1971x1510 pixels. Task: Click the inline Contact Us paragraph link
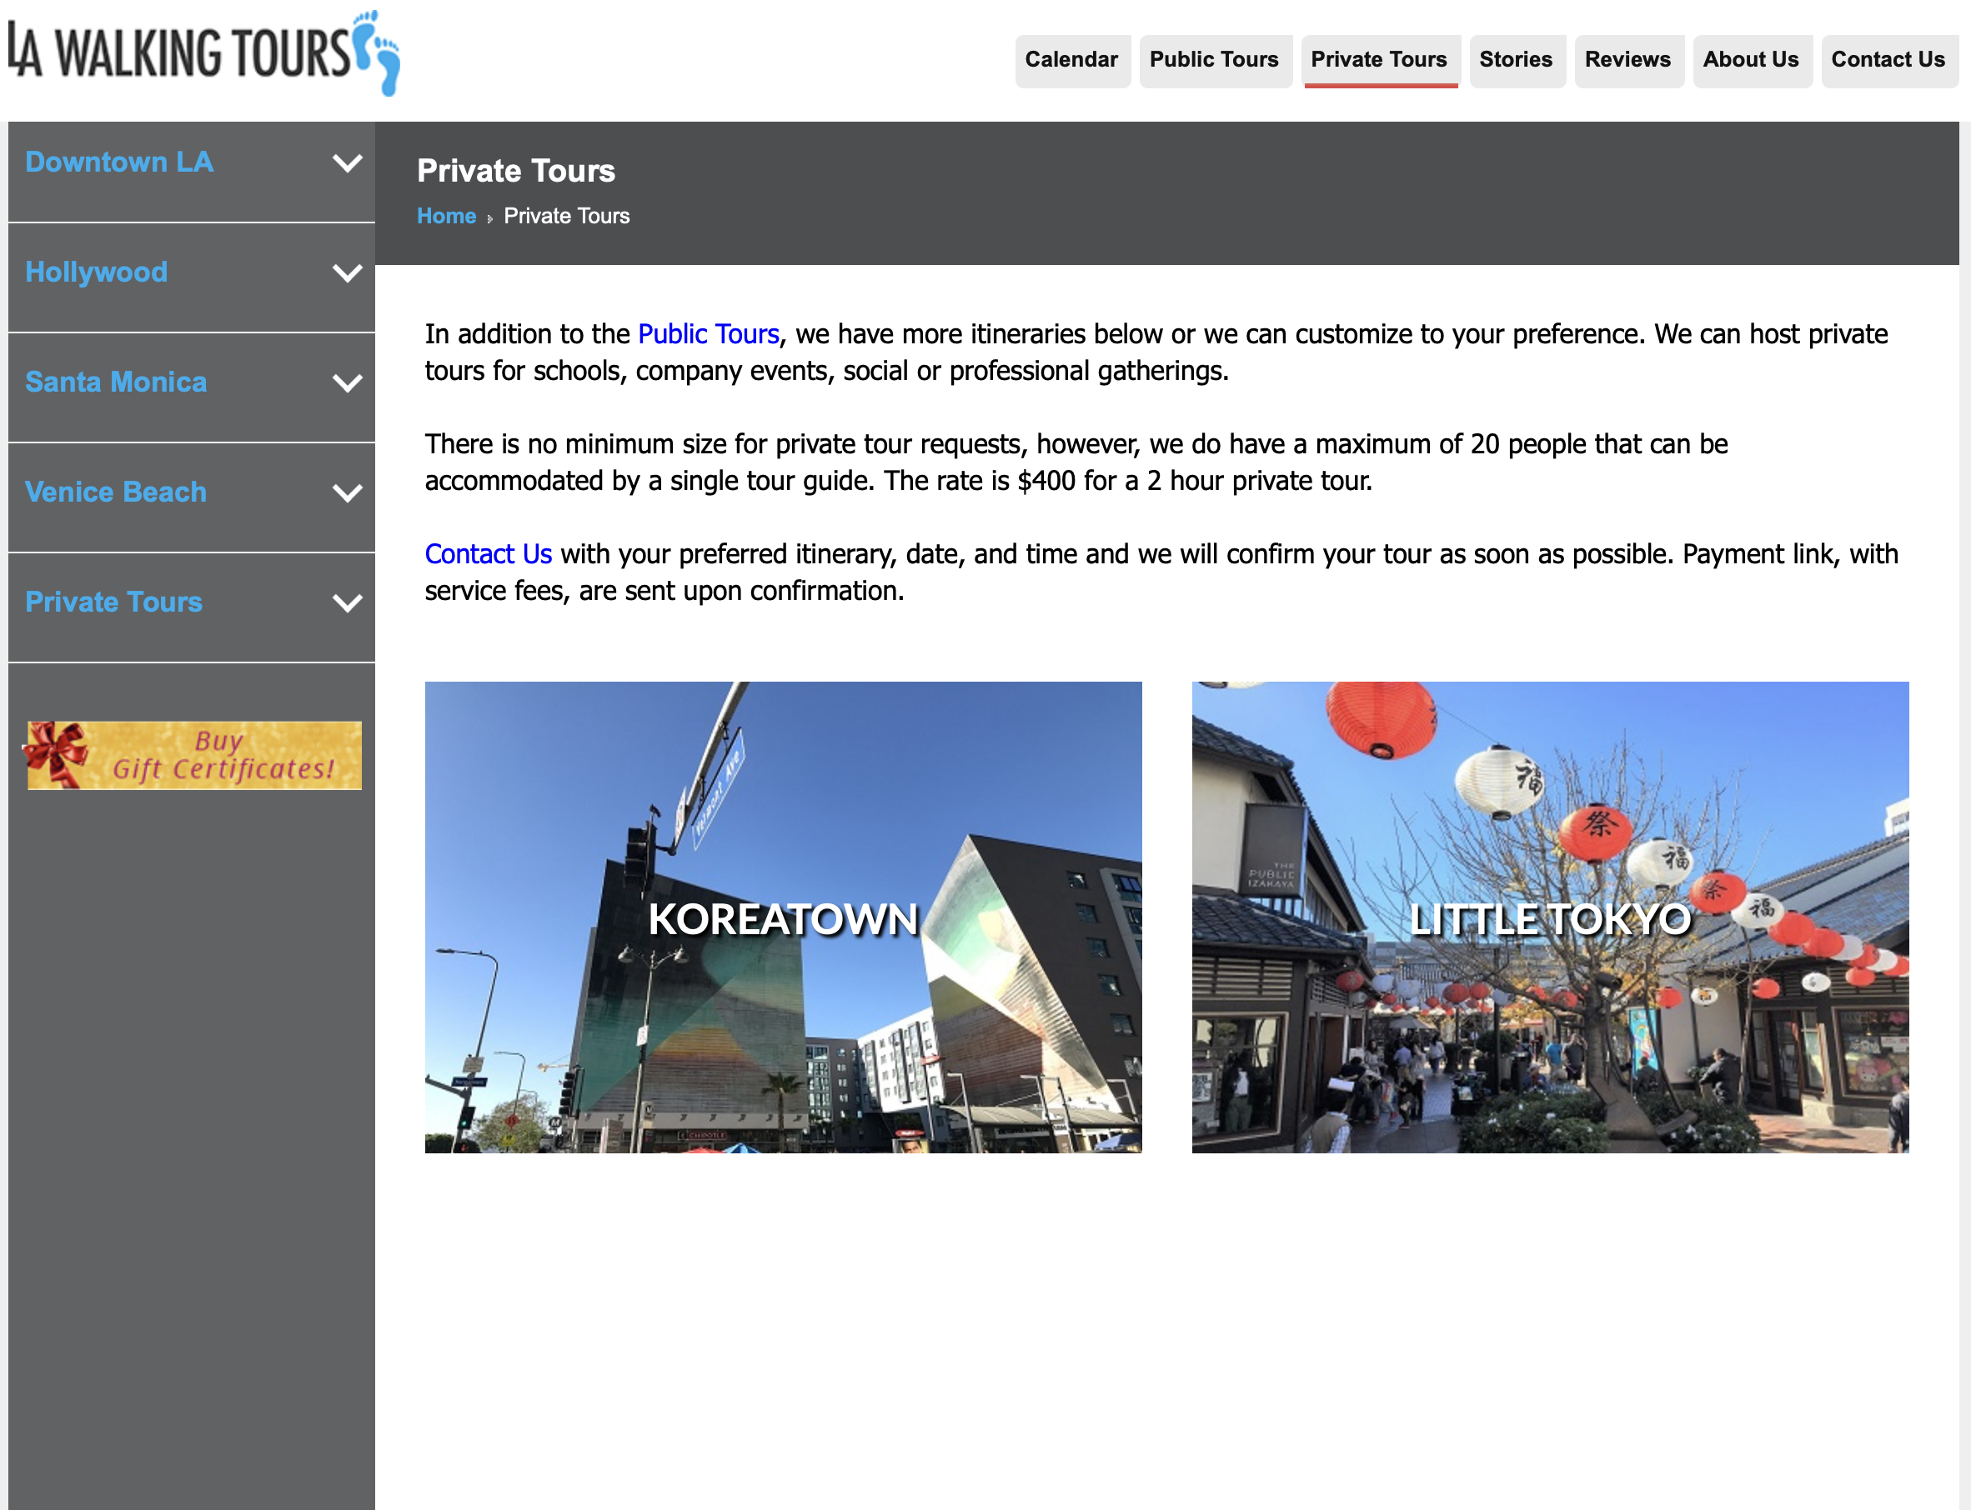488,554
